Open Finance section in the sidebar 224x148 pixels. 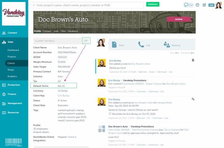coord(12,94)
